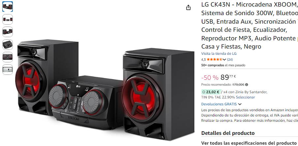The width and height of the screenshot is (298, 146).
Task: Click the 89,77 € current price
Action: 228,77
